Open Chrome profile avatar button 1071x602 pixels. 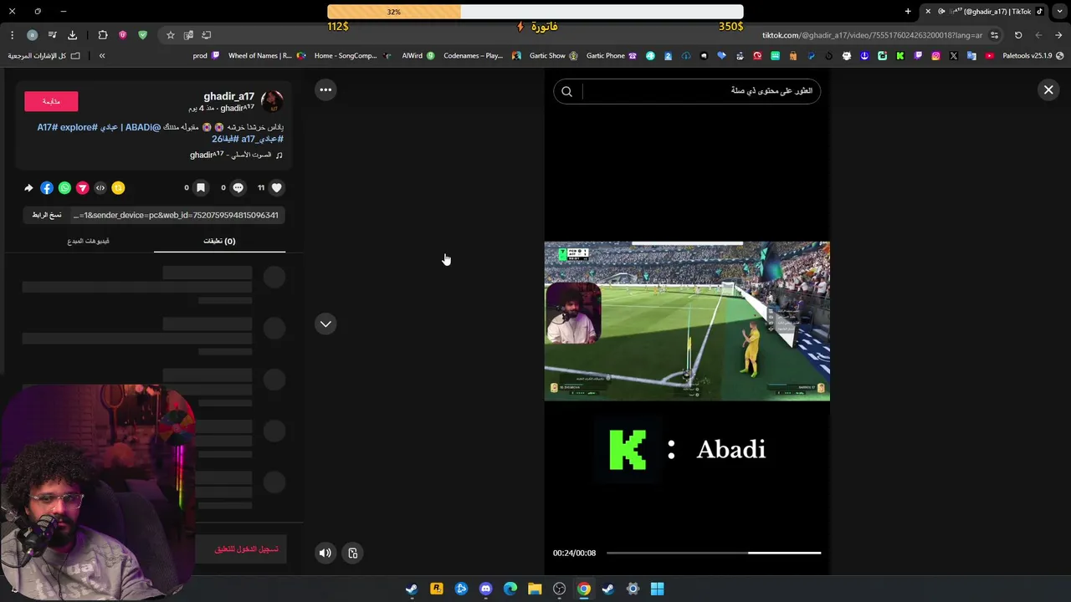click(x=32, y=35)
